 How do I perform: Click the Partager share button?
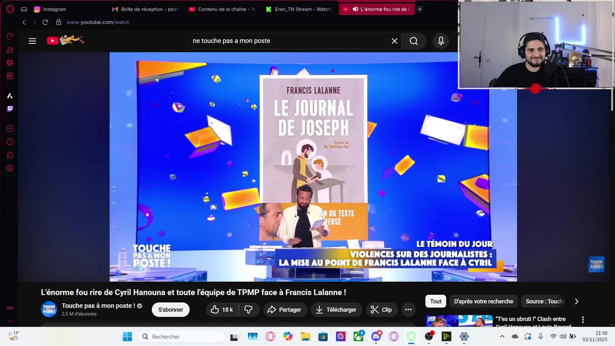[x=284, y=309]
